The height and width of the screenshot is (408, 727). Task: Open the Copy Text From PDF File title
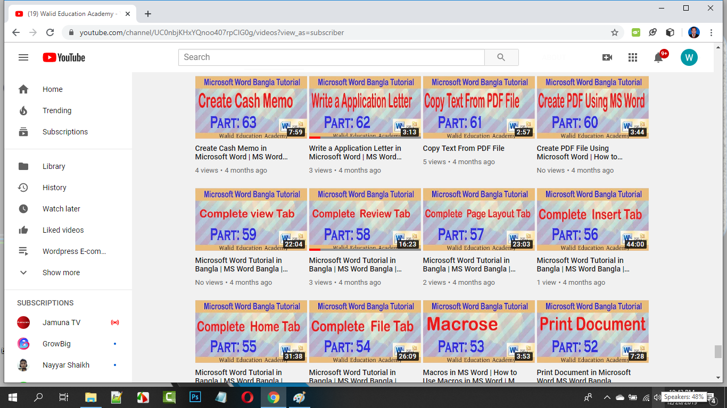(x=464, y=148)
